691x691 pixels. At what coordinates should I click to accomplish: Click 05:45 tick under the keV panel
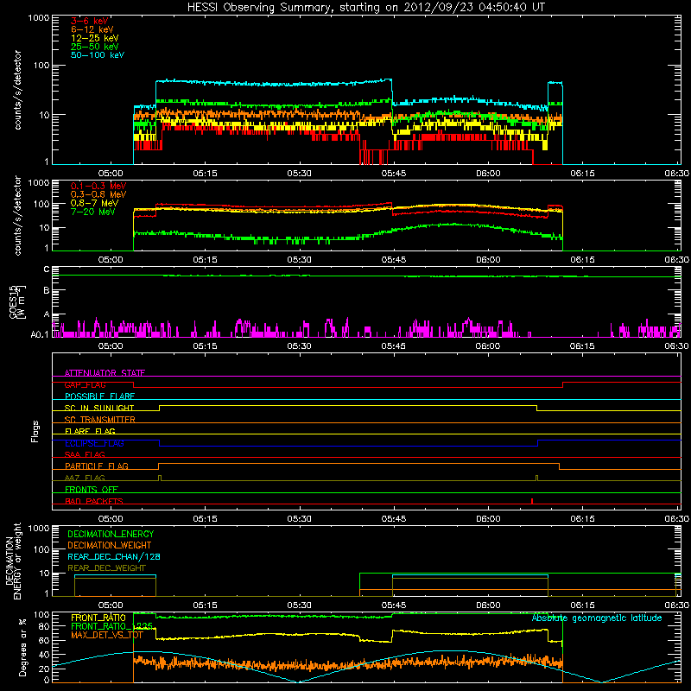tap(394, 174)
